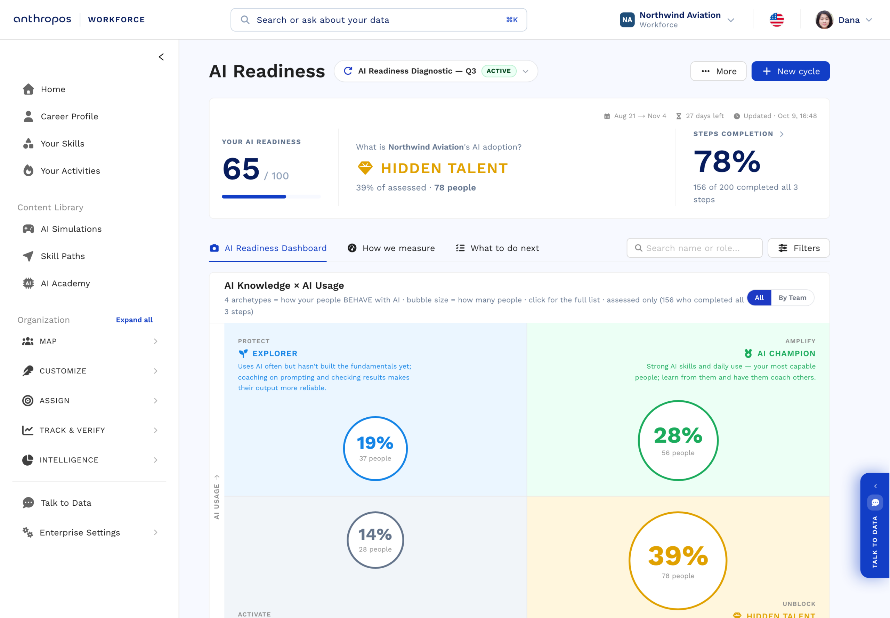
Task: Switch the chart view to By Team
Action: pyautogui.click(x=792, y=298)
